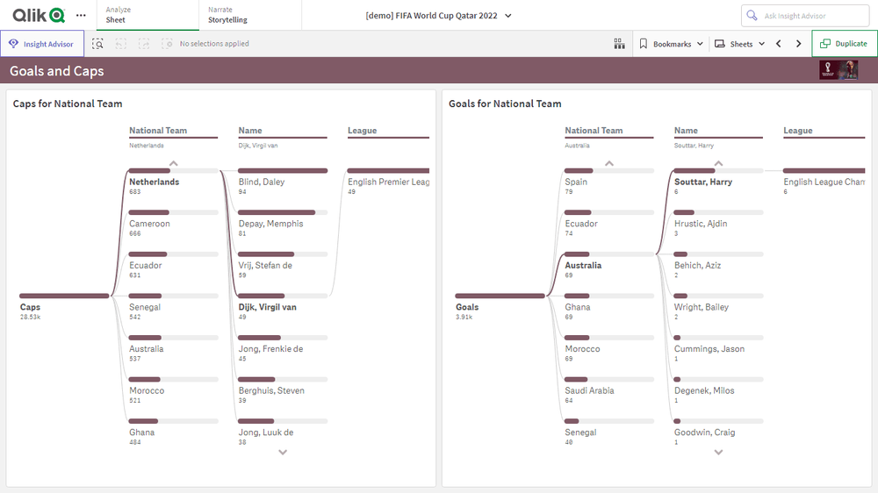Click the Duplicate button
Viewport: 878px width, 493px height.
[x=844, y=44]
